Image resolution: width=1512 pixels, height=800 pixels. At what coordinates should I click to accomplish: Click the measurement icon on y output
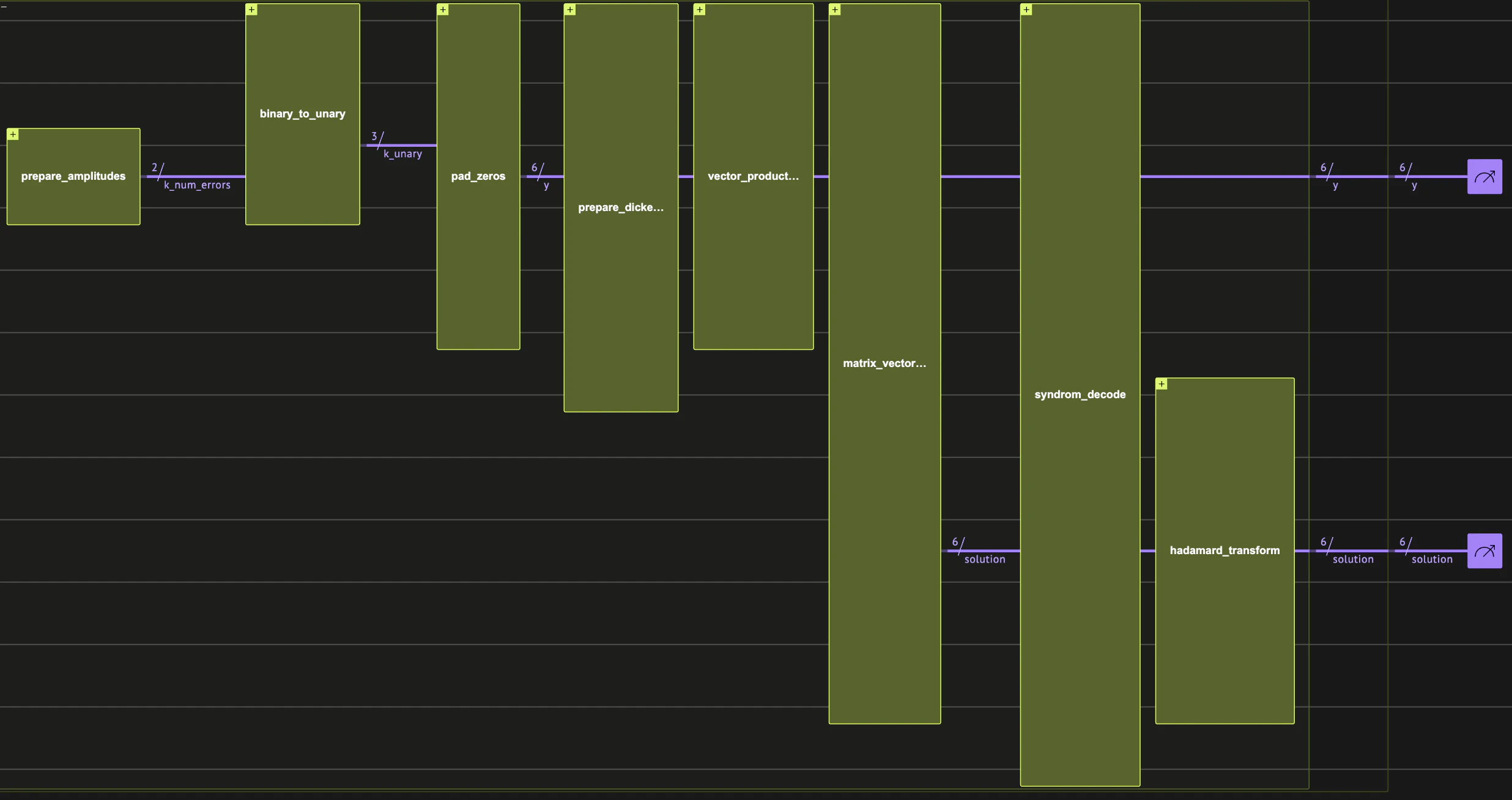pos(1484,177)
